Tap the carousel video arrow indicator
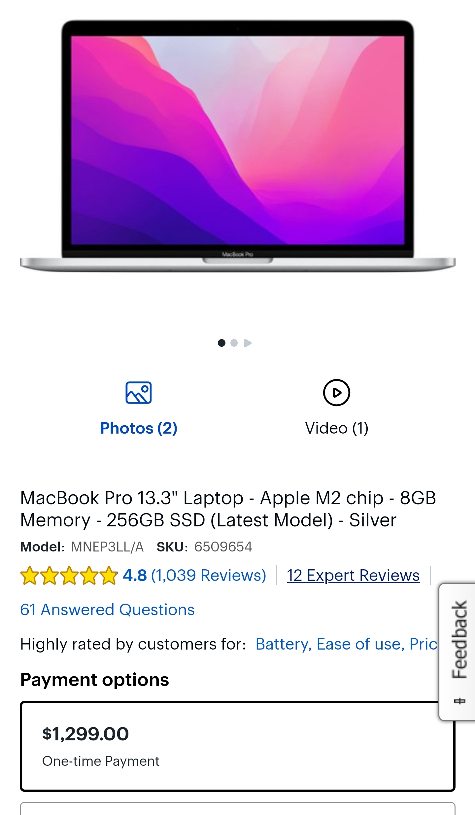Screen dimensions: 475x815 click(x=248, y=343)
